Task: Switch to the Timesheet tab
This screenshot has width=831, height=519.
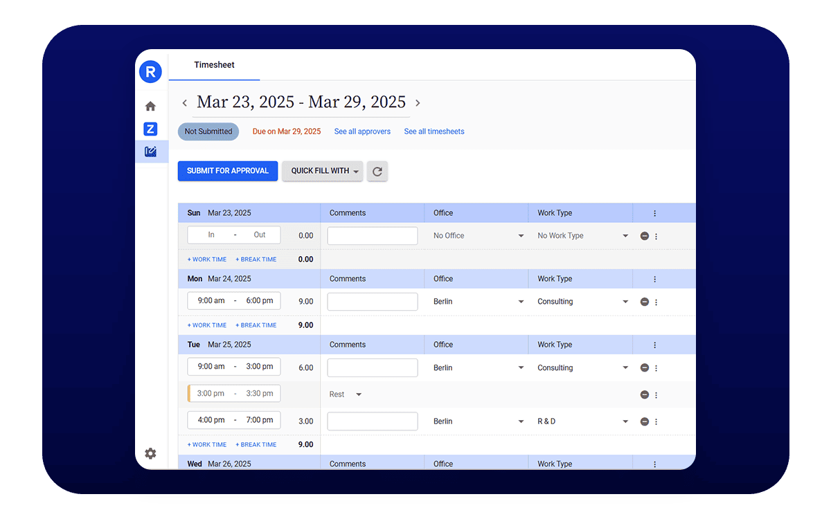Action: pos(214,65)
